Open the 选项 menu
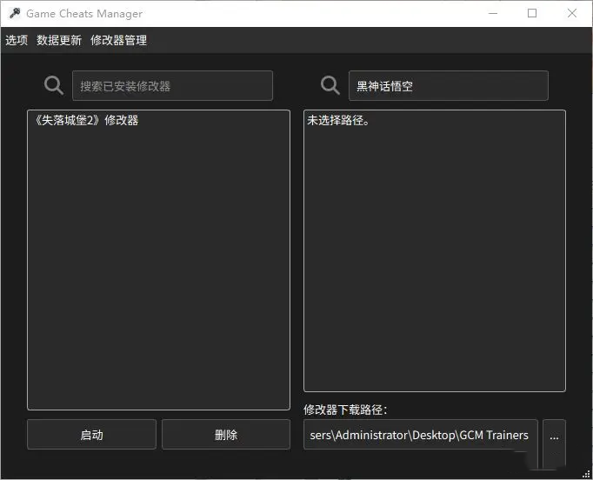Viewport: 593px width, 480px height. (x=17, y=40)
